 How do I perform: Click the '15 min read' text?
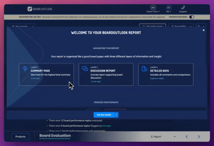pyautogui.click(x=95, y=82)
